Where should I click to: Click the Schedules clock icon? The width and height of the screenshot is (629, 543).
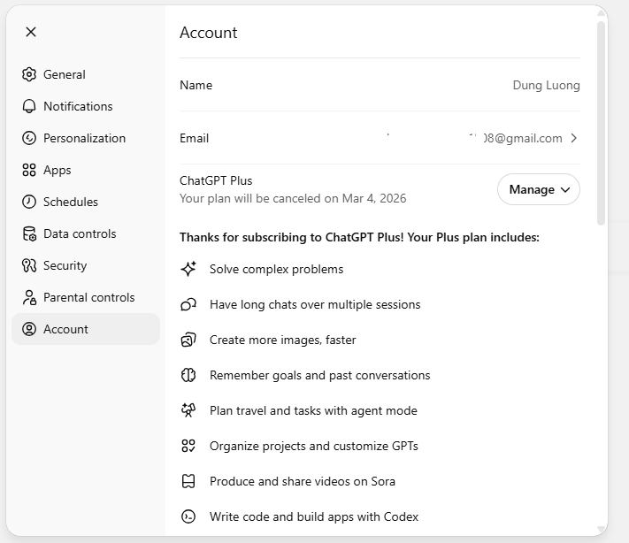tap(29, 202)
